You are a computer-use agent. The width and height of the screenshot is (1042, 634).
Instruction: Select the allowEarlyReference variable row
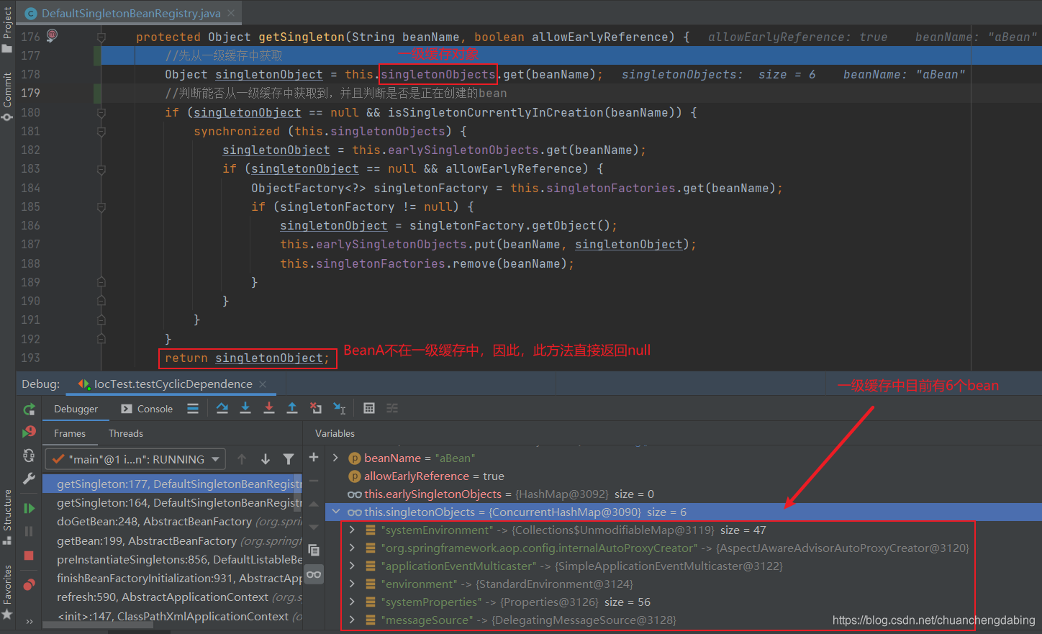[x=684, y=476]
